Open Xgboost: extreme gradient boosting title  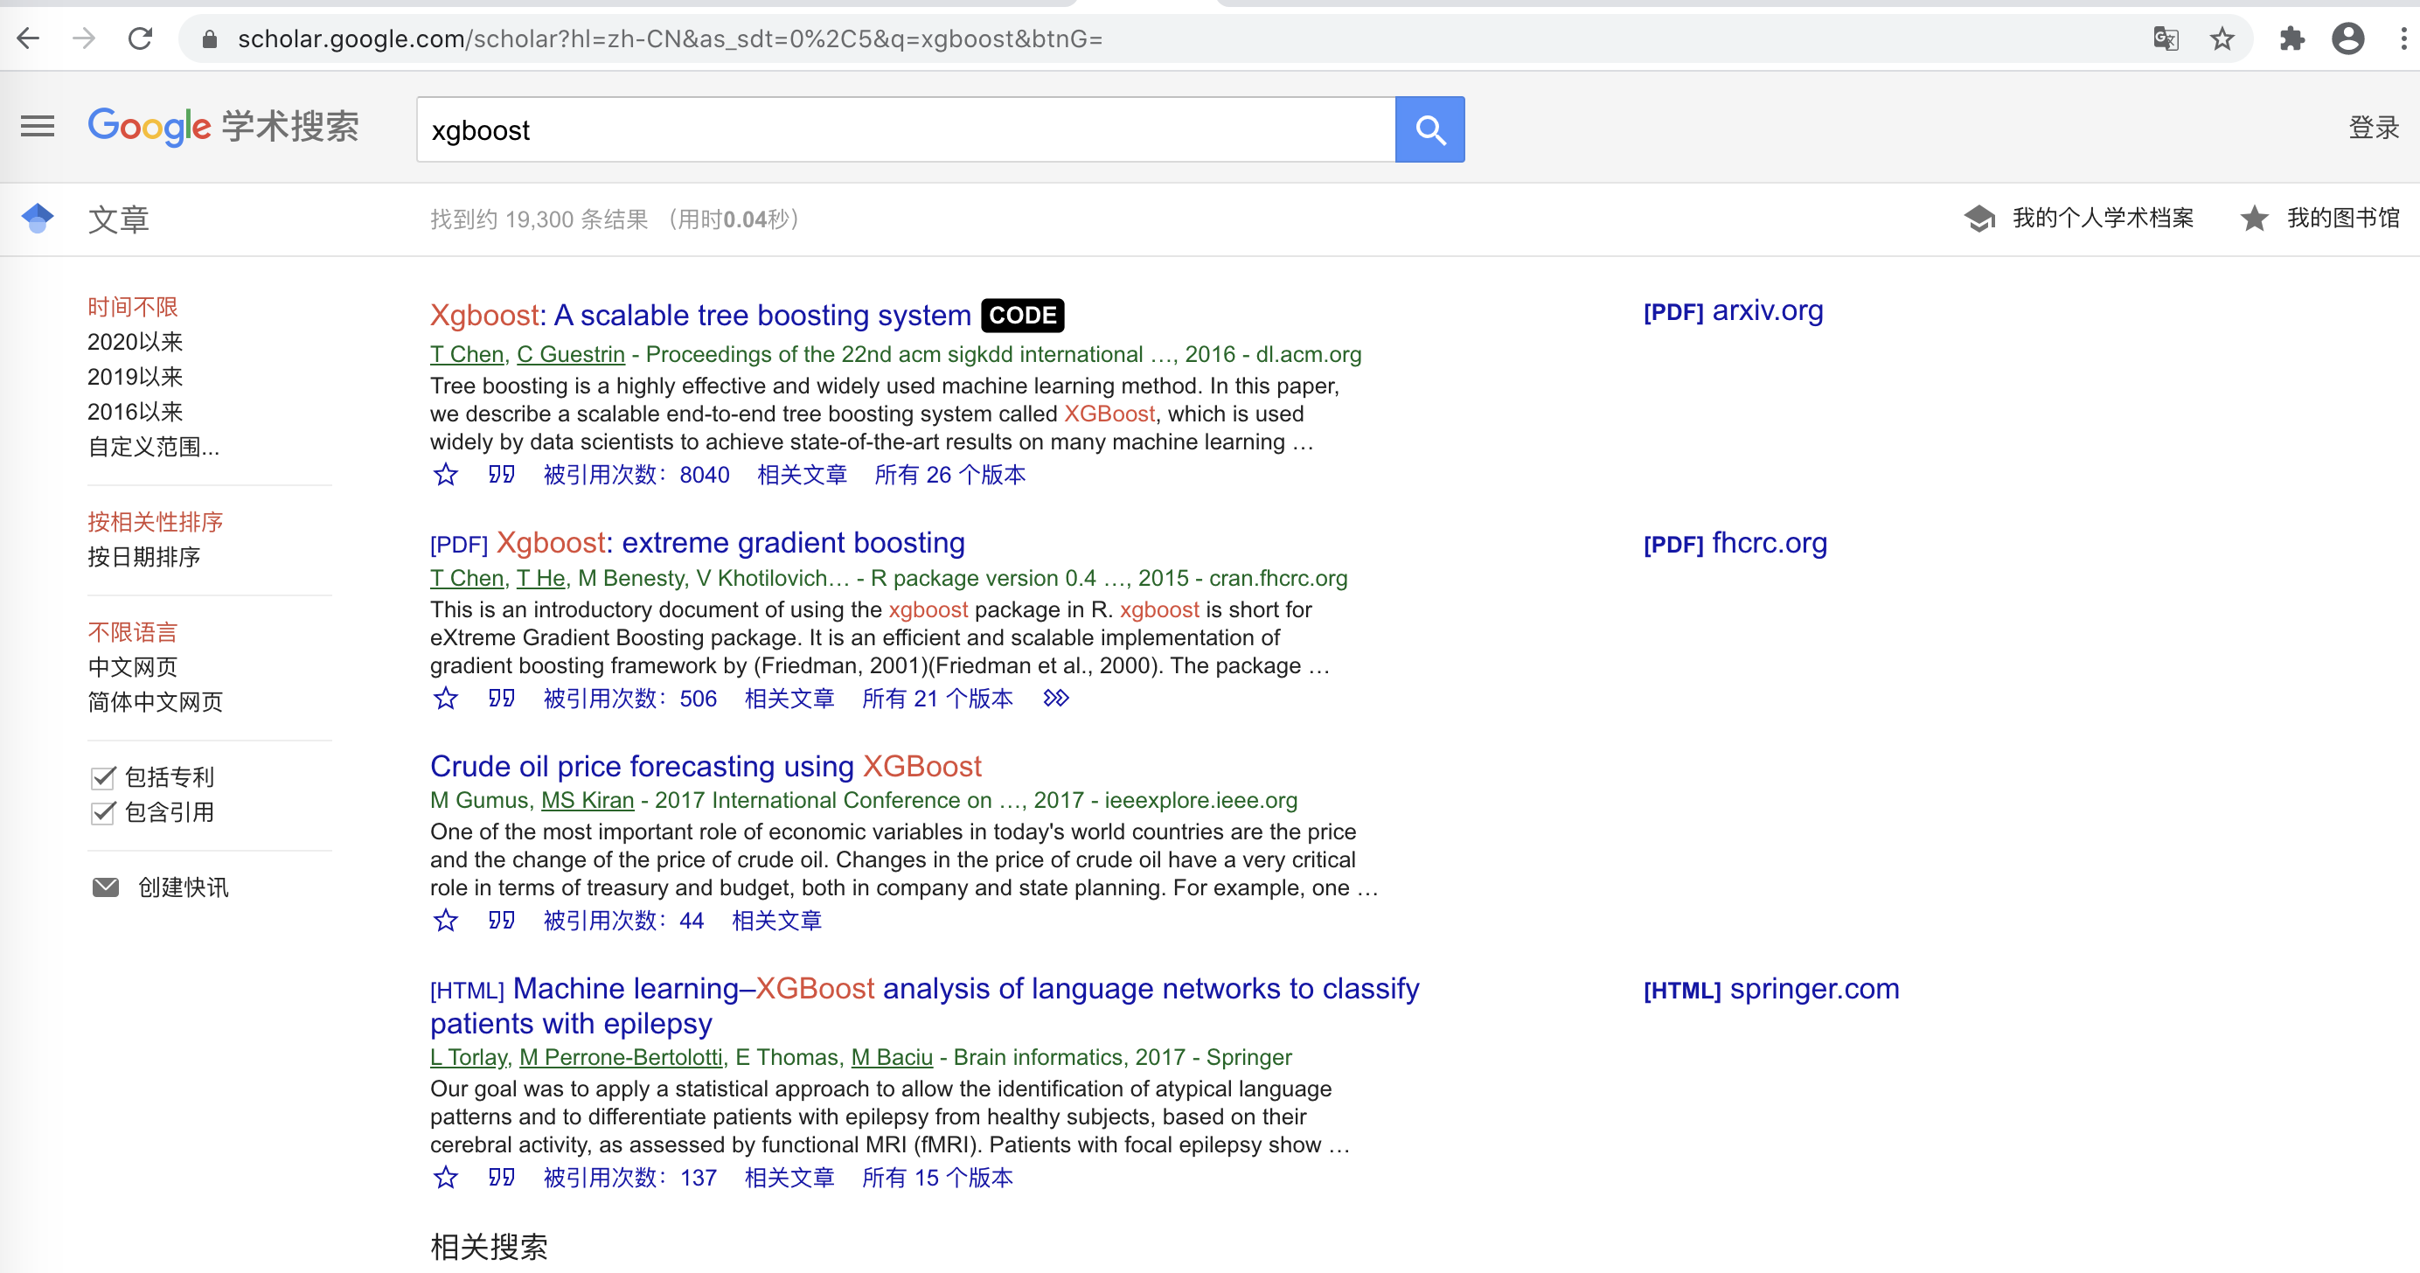731,543
